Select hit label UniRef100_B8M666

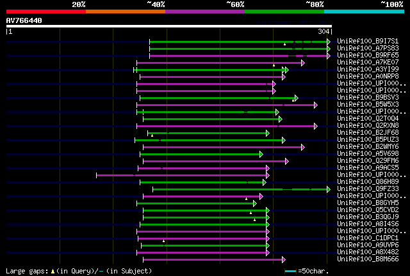tap(368, 259)
